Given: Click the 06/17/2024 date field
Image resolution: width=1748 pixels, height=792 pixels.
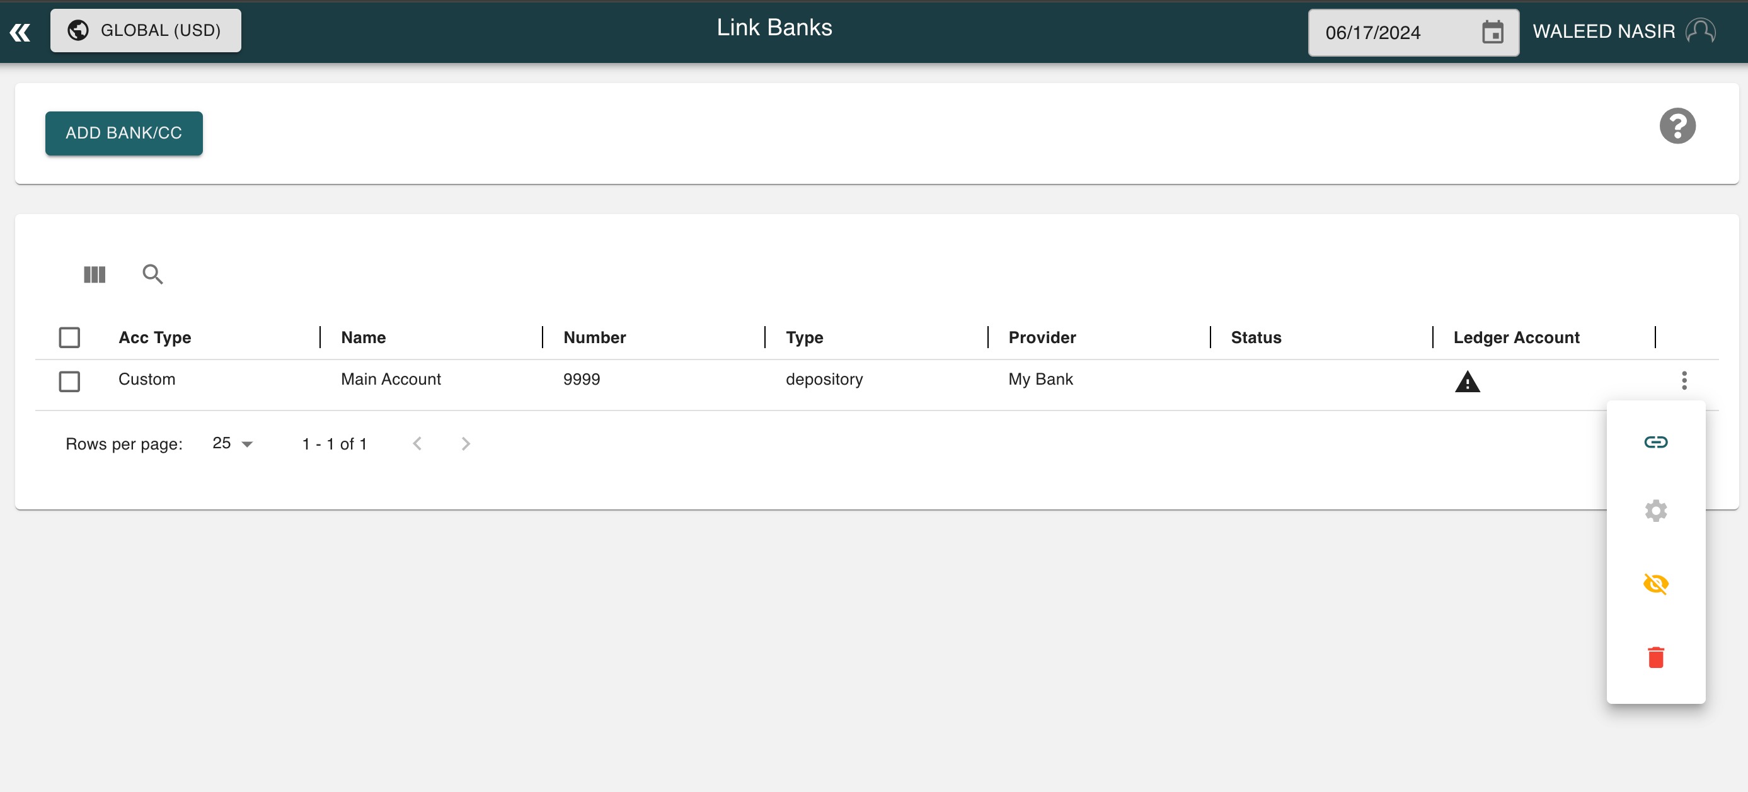Looking at the screenshot, I should tap(1413, 33).
